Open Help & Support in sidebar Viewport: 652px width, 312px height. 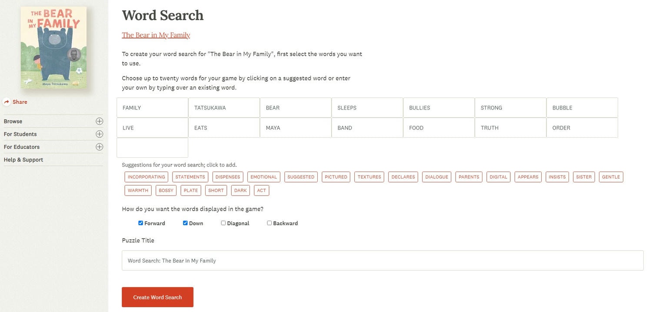pos(23,159)
